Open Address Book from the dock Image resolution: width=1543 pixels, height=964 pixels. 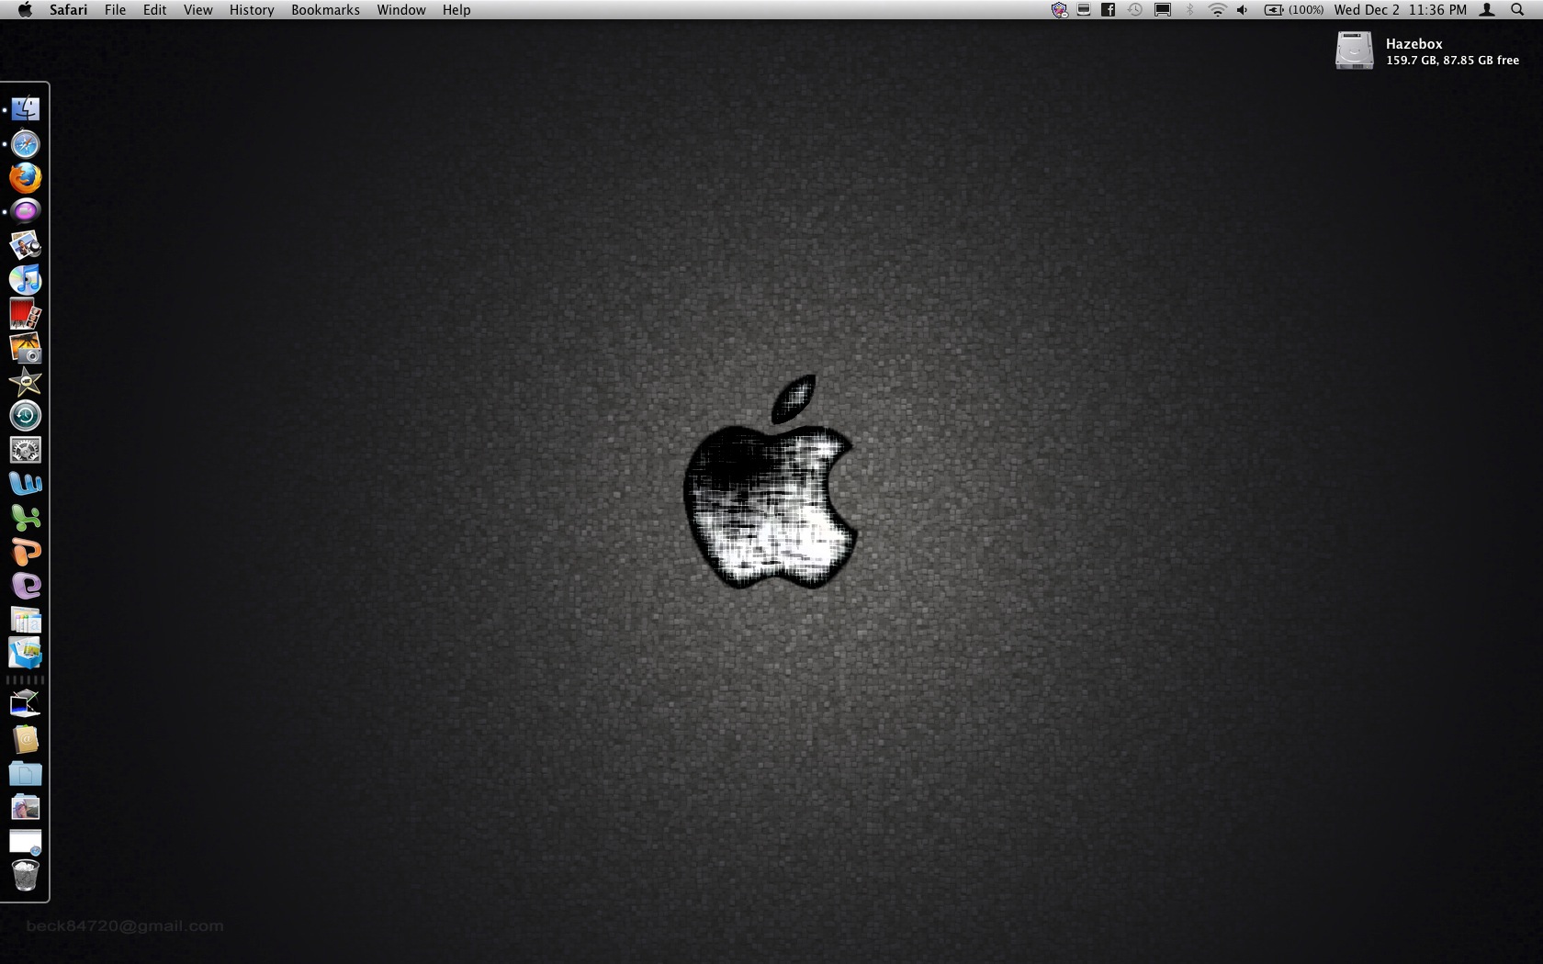point(26,739)
